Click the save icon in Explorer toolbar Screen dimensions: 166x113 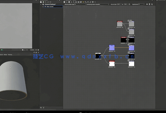pyautogui.click(x=41, y=2)
